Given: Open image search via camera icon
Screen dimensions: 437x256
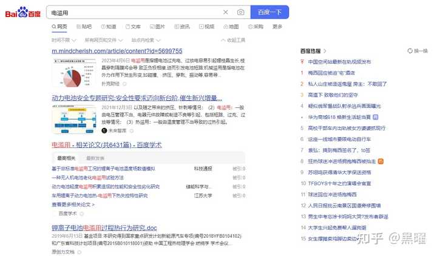Looking at the screenshot, I should pyautogui.click(x=240, y=12).
